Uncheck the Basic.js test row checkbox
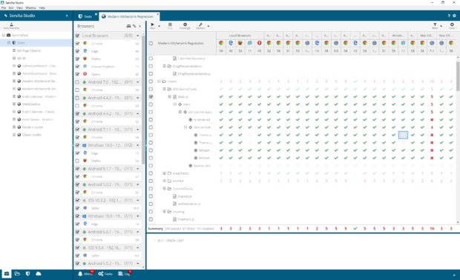Viewport: 460px width, 280px height. [x=151, y=96]
